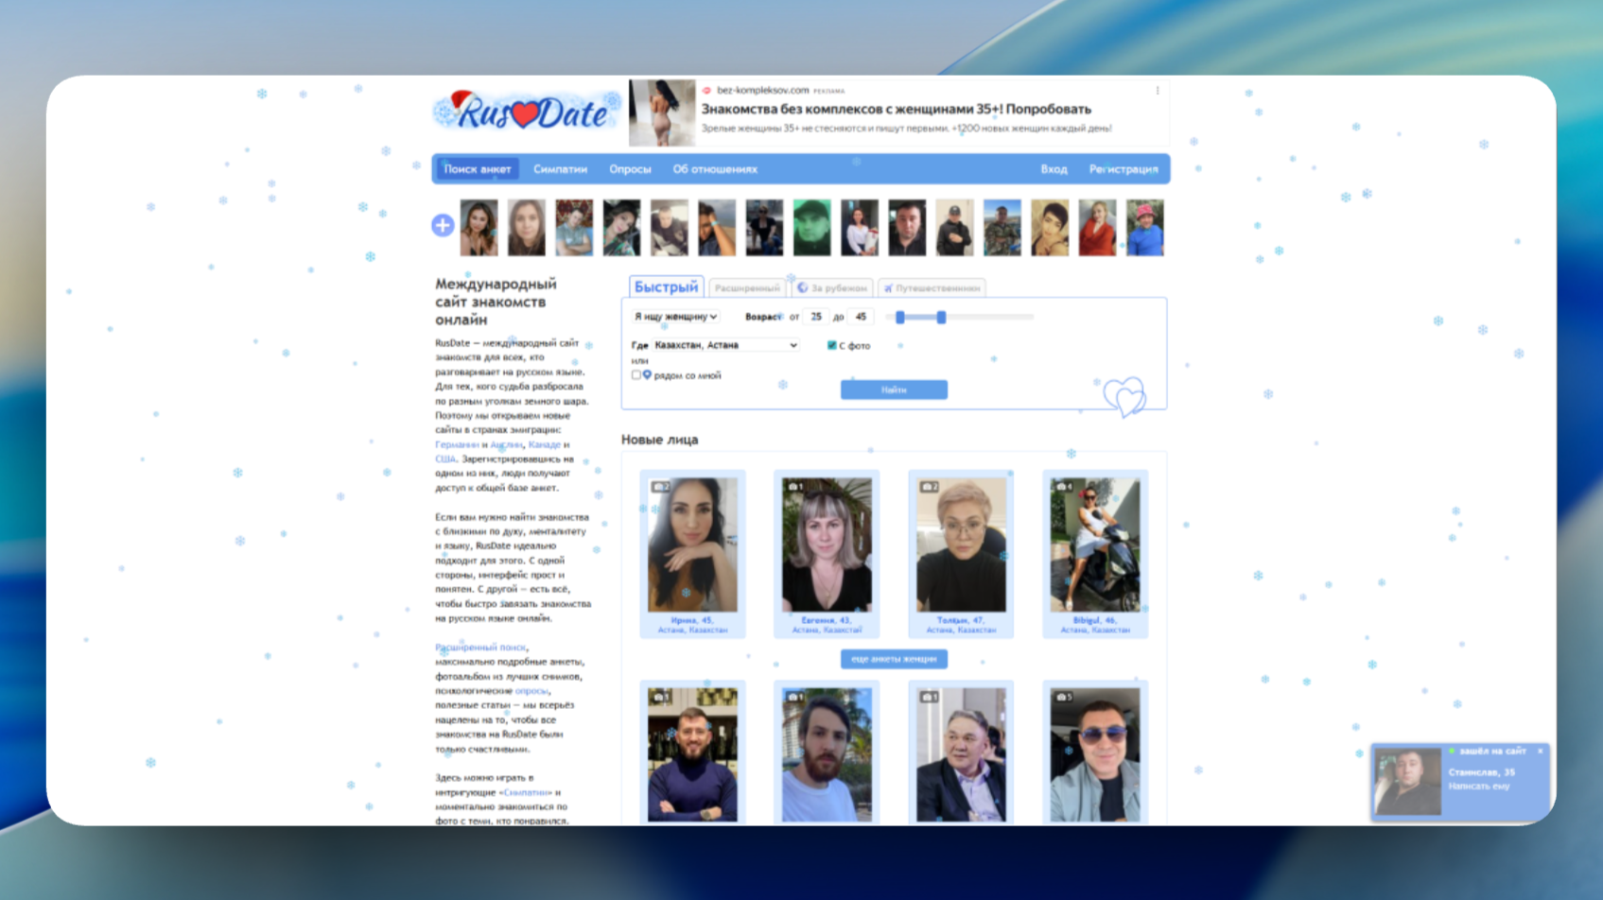Expand the 'Казахстан, Астана' location dropdown
This screenshot has height=900, width=1603.
tap(726, 345)
